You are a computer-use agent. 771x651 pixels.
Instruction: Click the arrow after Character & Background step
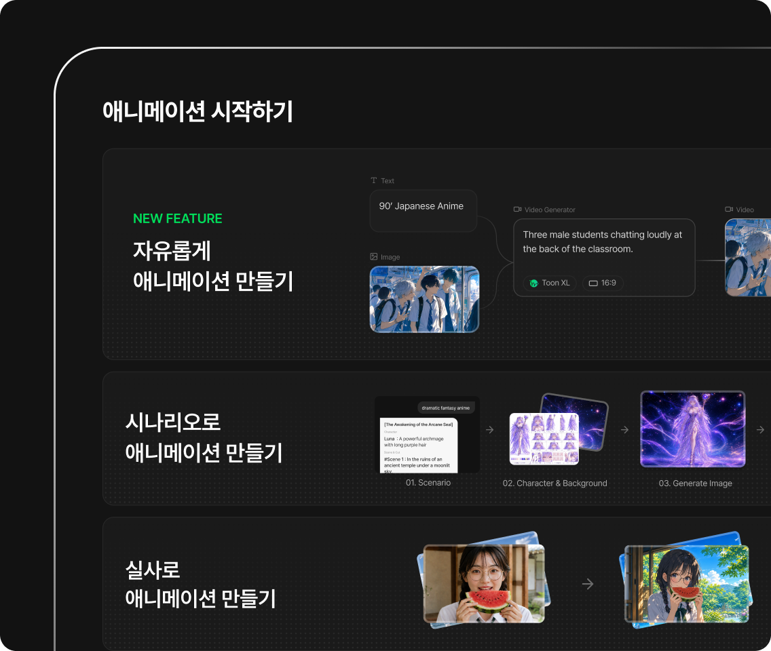[624, 430]
